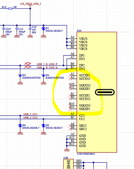Select the USB_1_CC1 net label
Viewport: 134px width, 169px height.
click(x=30, y=114)
